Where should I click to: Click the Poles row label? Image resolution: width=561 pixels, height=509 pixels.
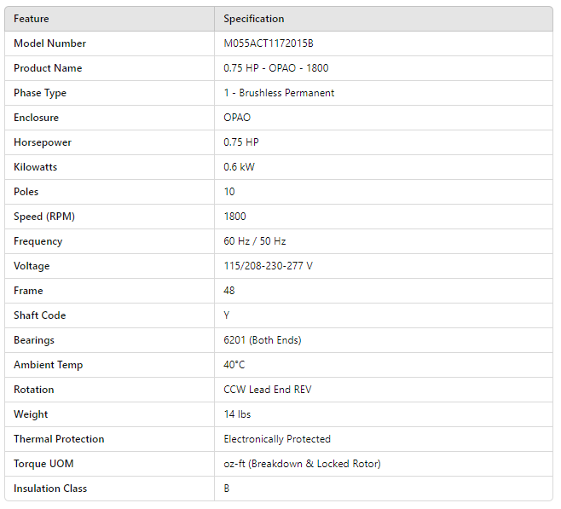point(26,192)
